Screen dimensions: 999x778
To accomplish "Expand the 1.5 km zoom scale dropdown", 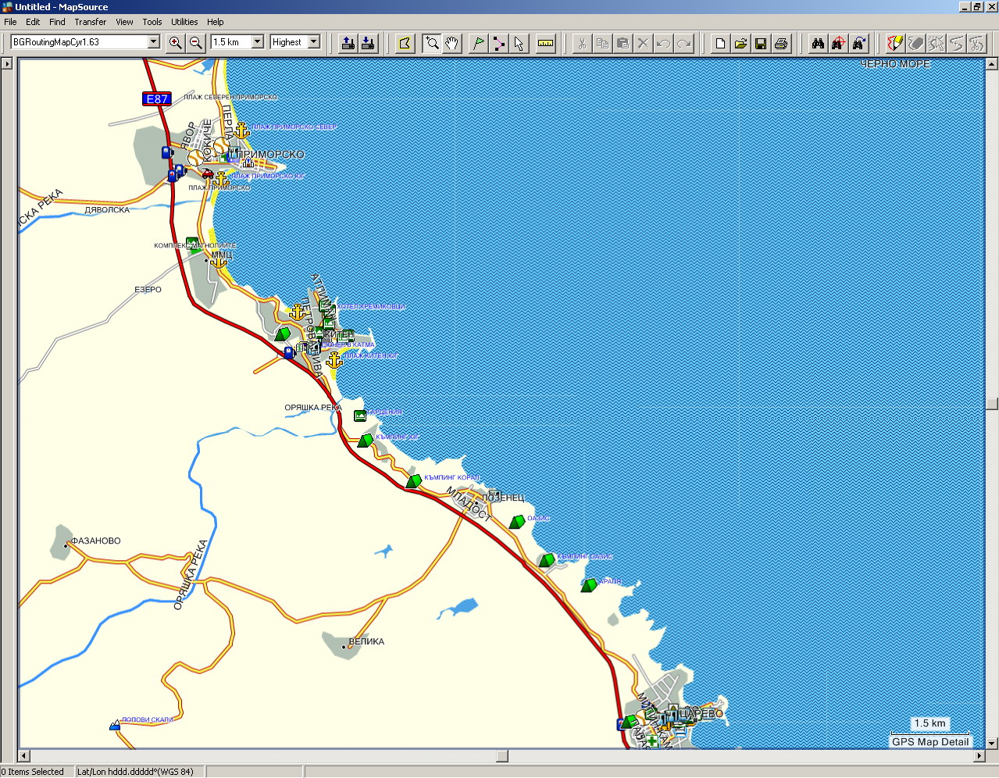I will click(258, 42).
